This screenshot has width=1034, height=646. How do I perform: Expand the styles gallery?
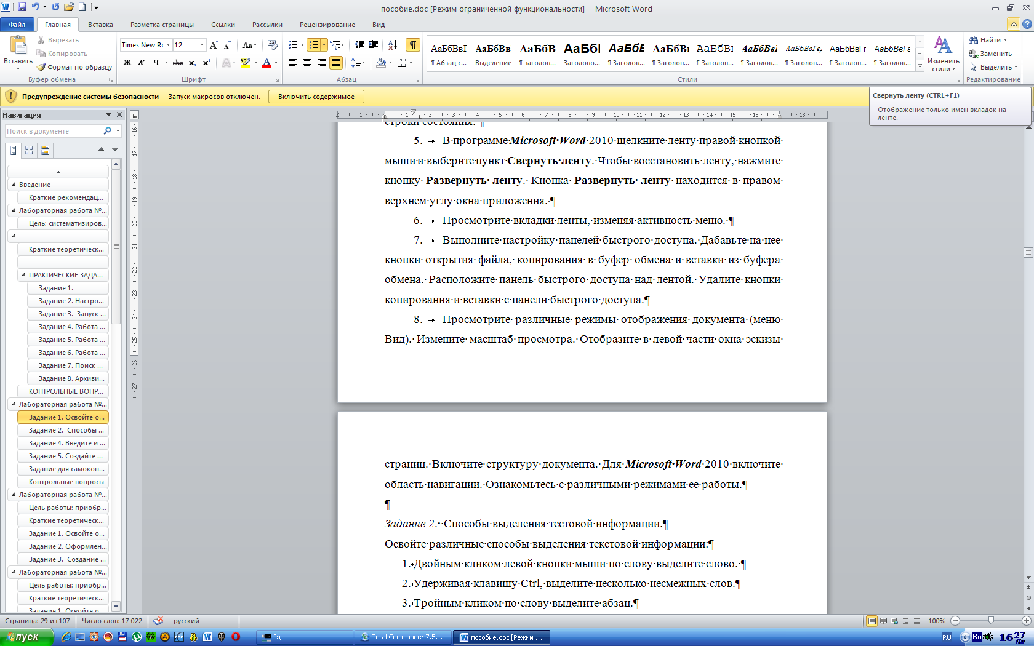[x=920, y=66]
